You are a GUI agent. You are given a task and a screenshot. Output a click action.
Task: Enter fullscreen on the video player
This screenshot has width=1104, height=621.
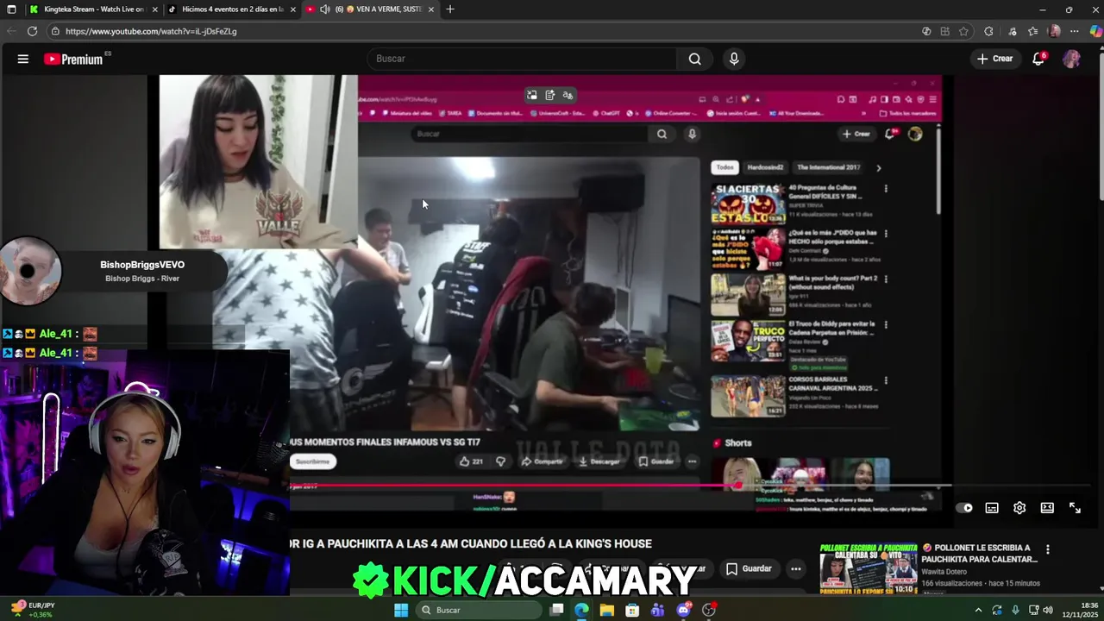click(x=1075, y=508)
